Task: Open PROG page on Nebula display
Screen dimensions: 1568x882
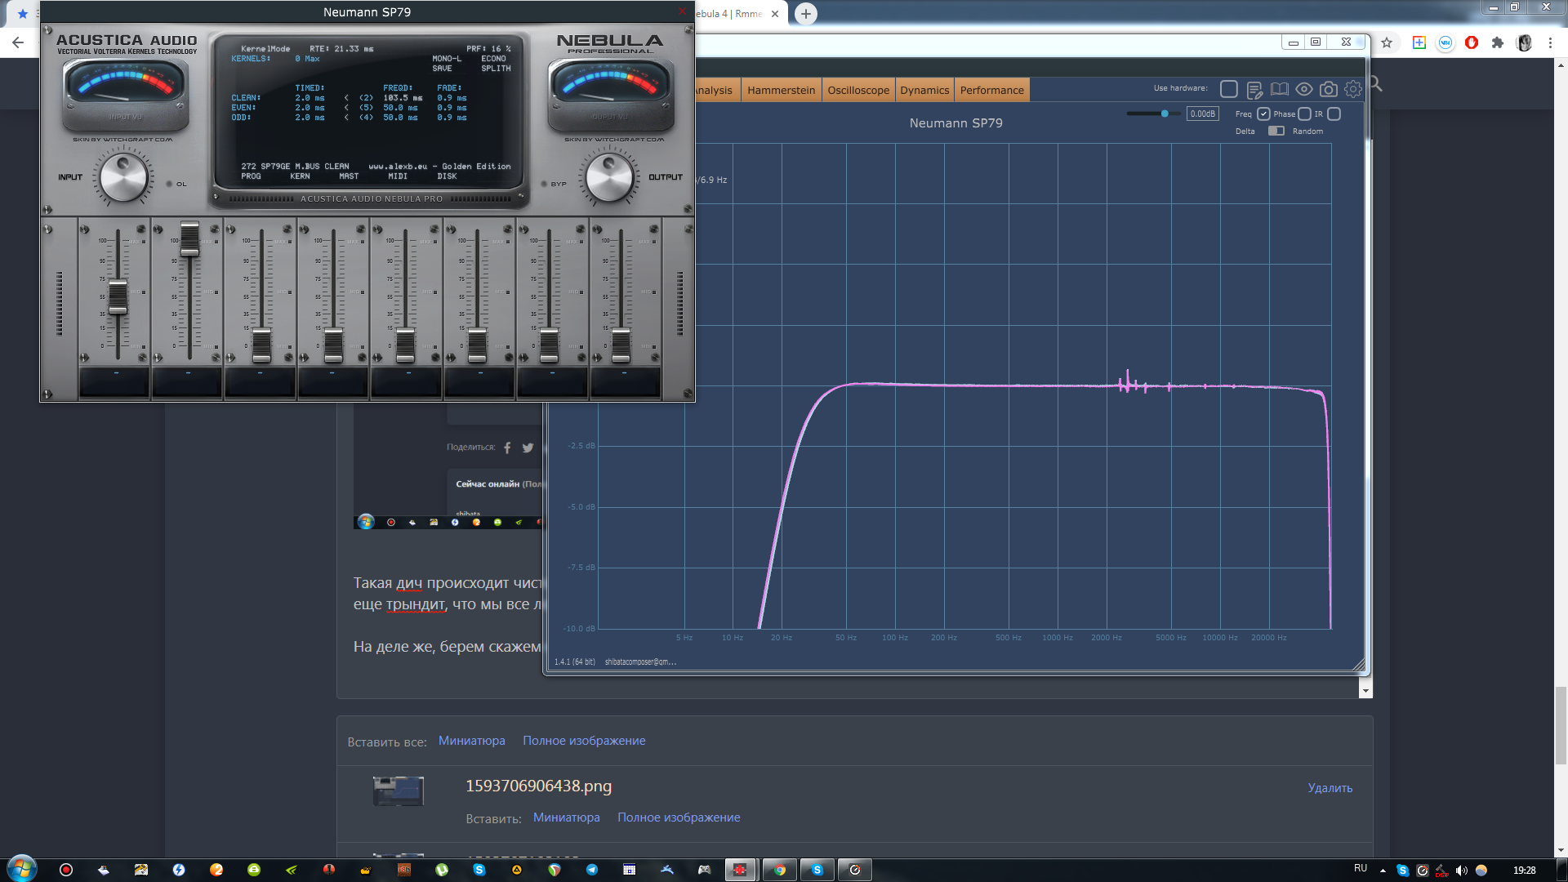Action: [251, 176]
